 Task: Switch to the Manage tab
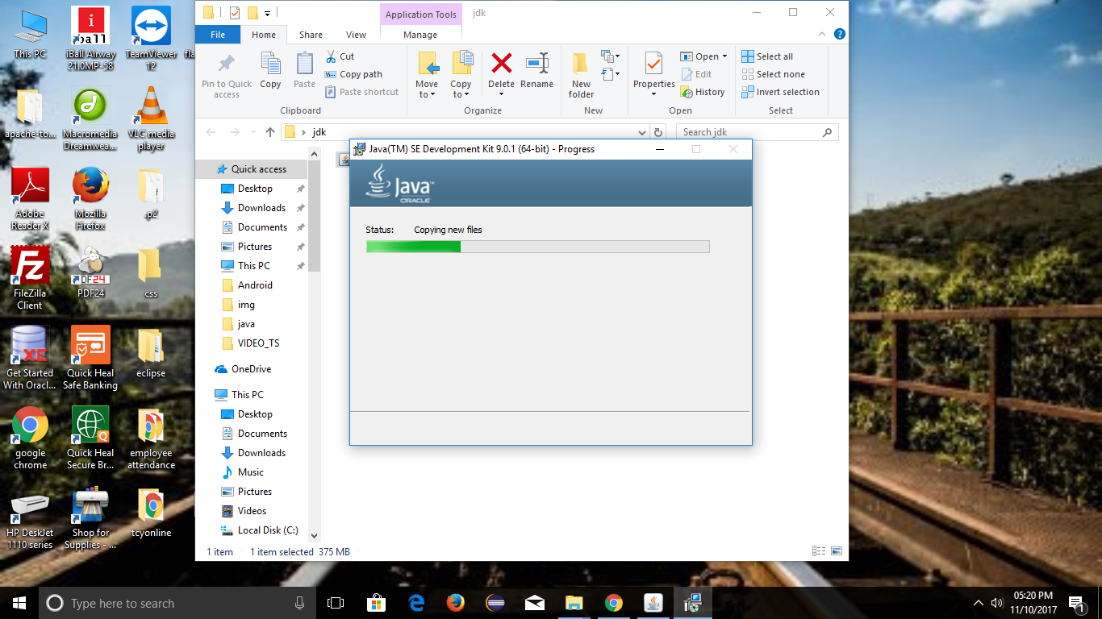point(420,35)
